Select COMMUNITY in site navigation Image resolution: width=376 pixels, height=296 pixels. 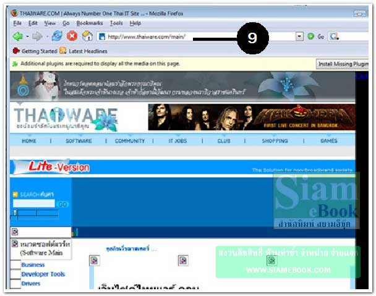click(x=130, y=141)
